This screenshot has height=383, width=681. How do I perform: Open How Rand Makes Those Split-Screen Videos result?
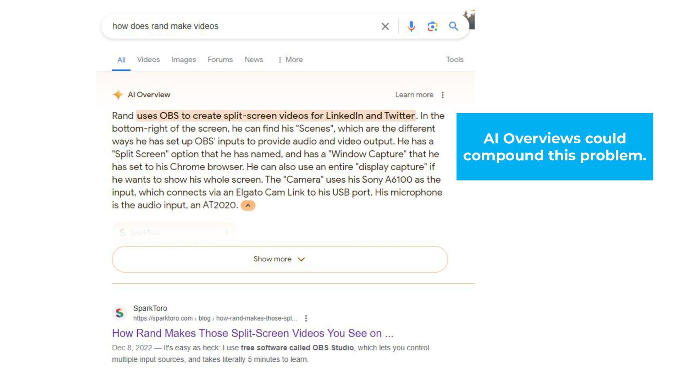click(x=253, y=333)
